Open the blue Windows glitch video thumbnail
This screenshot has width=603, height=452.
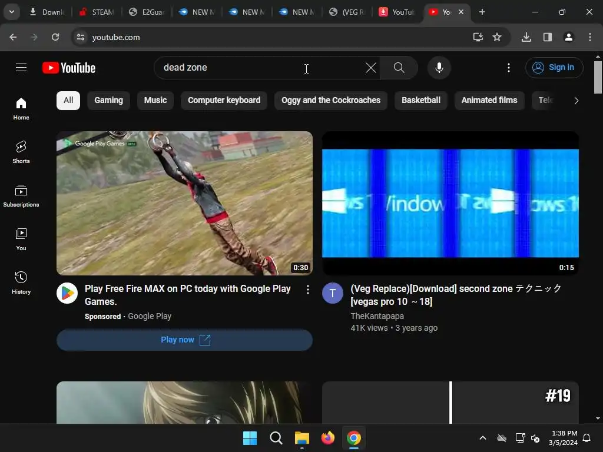point(450,203)
